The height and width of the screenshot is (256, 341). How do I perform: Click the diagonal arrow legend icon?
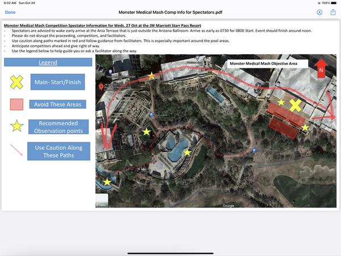pyautogui.click(x=16, y=150)
